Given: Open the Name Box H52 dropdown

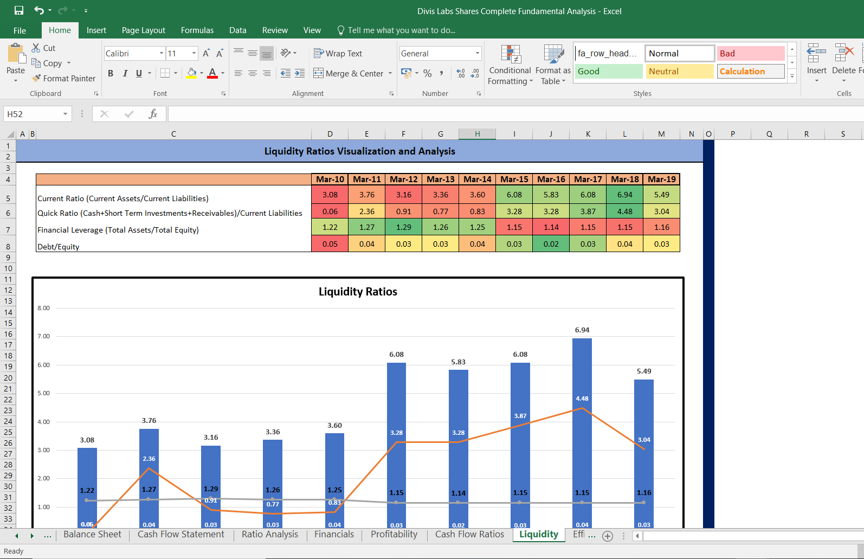Looking at the screenshot, I should tap(65, 114).
